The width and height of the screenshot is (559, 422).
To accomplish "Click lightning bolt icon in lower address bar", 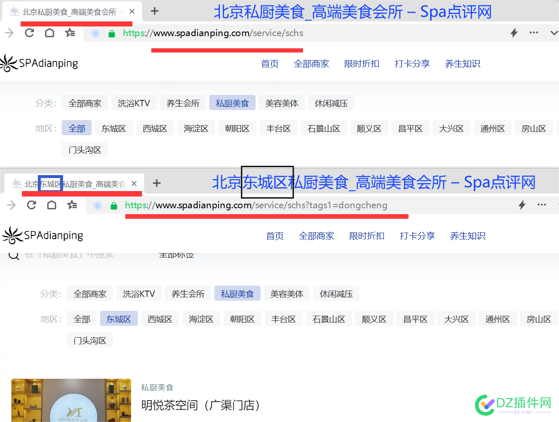I will point(522,205).
